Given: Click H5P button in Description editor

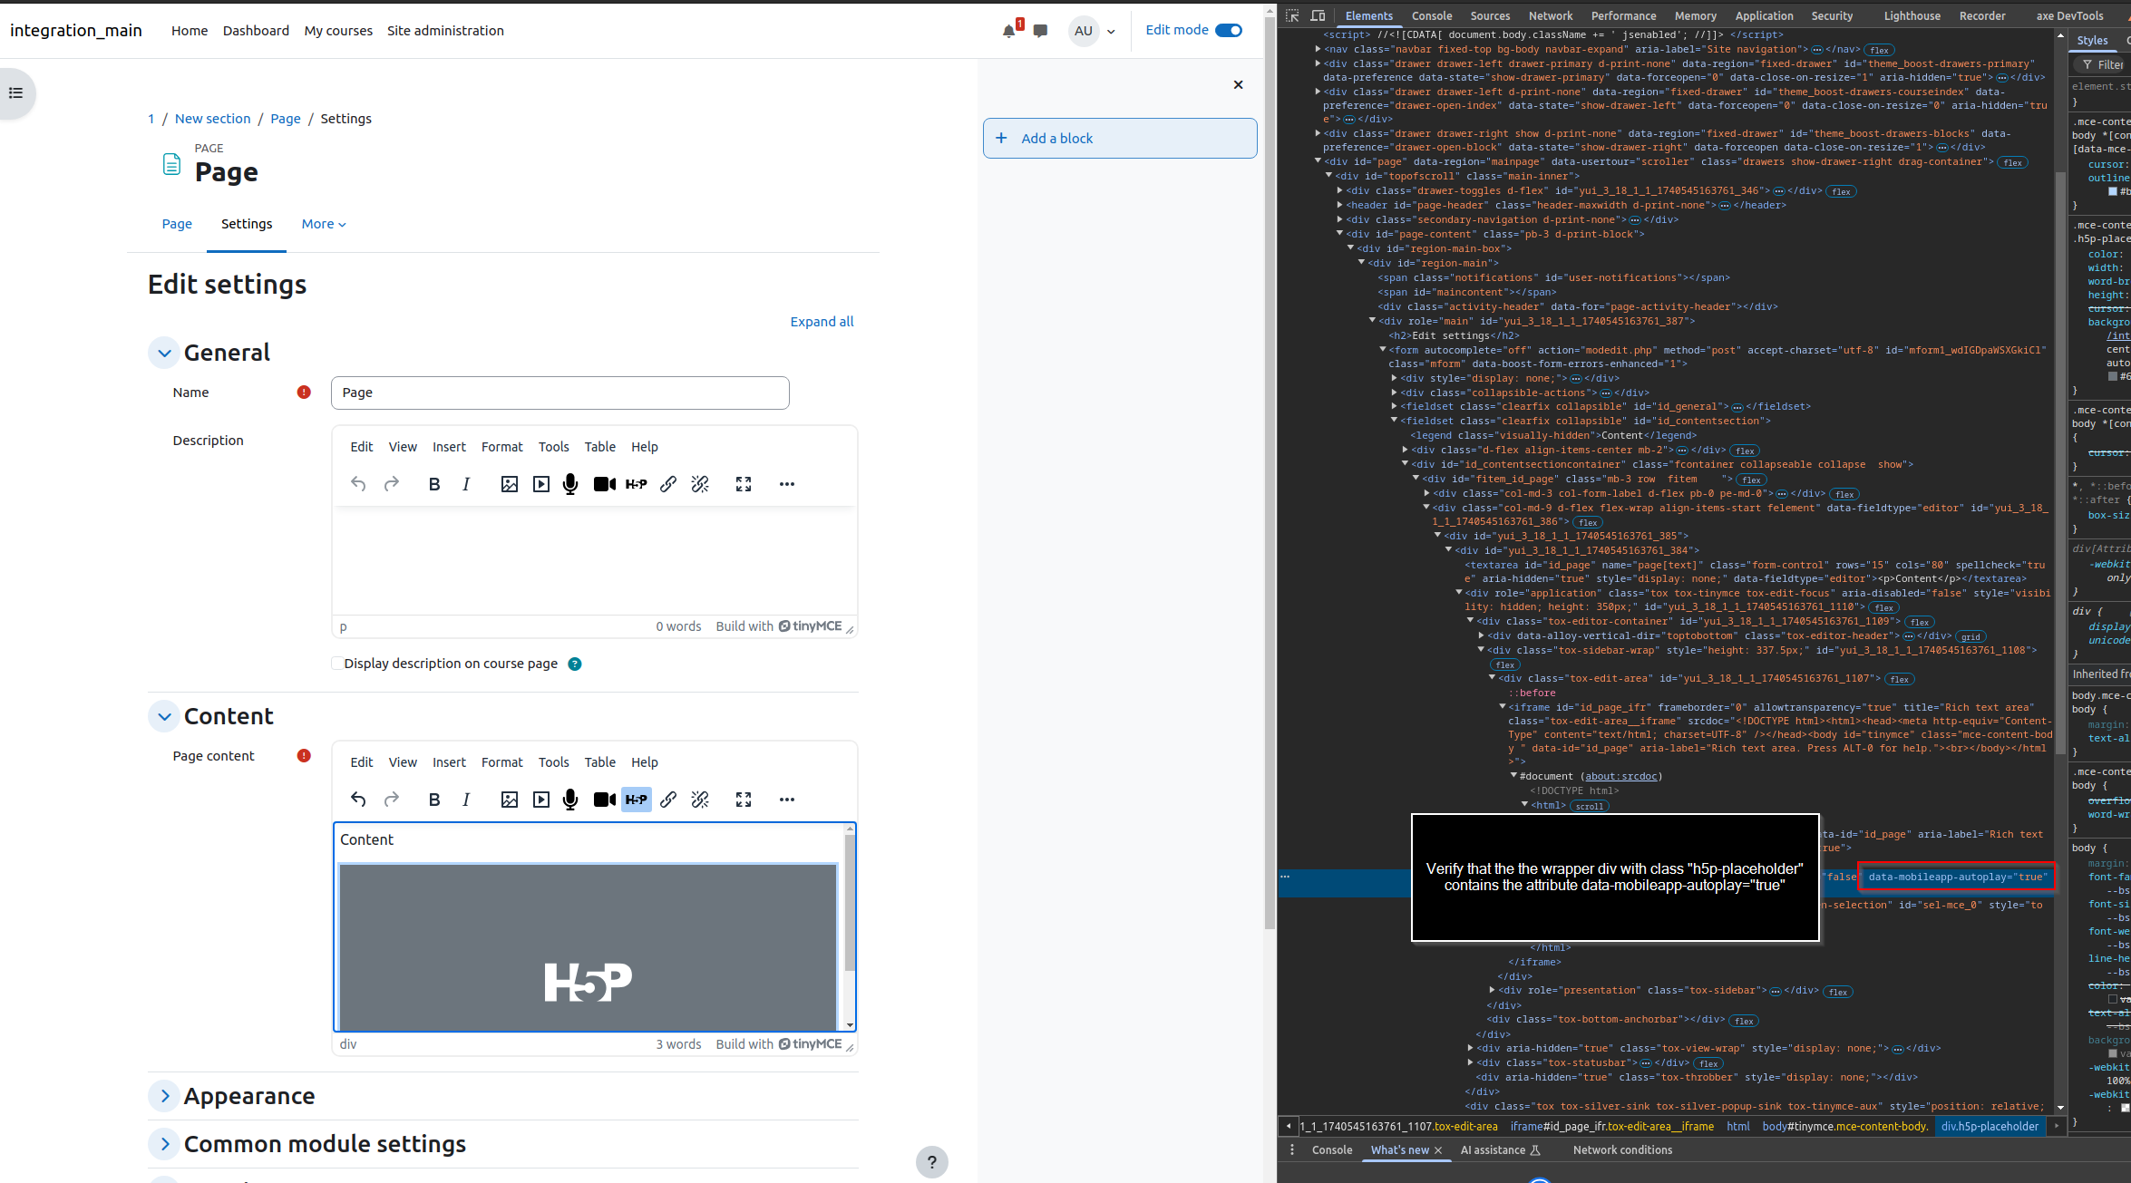Looking at the screenshot, I should coord(637,484).
